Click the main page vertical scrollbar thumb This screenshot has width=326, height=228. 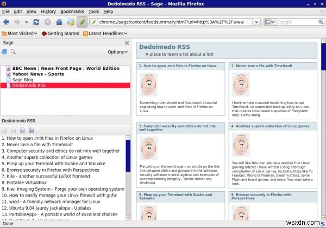pos(323,57)
